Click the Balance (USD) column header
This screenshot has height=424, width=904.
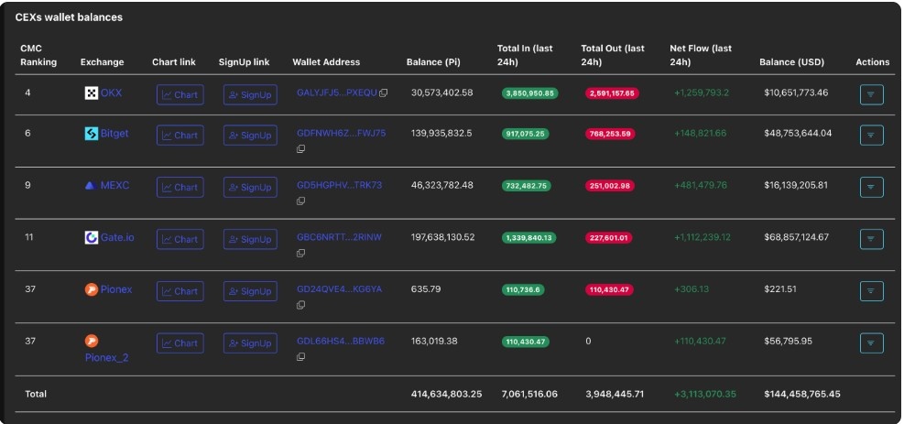click(791, 62)
